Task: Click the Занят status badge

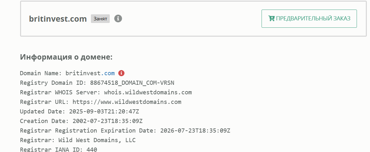Action: tap(100, 19)
